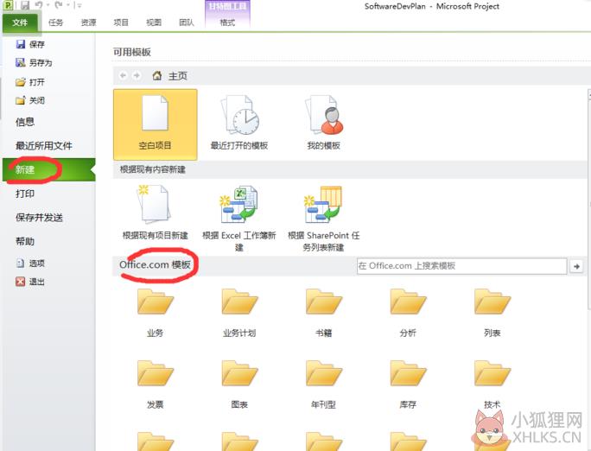Click 关闭 in the backstage menu

(x=30, y=100)
